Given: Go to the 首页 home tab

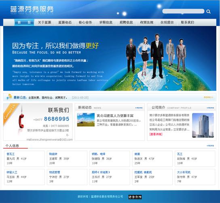Looking at the screenshot, I should (x=24, y=22).
